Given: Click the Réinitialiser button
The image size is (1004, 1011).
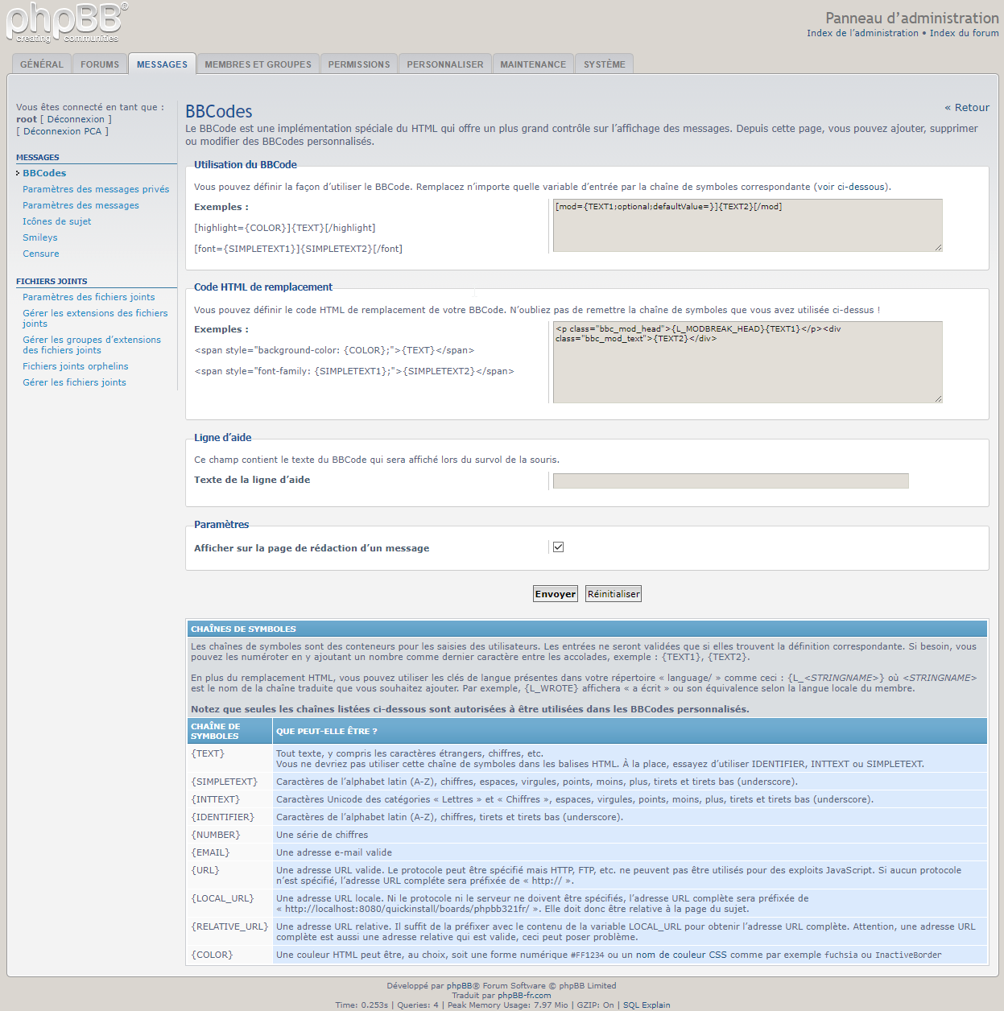Looking at the screenshot, I should [x=614, y=594].
